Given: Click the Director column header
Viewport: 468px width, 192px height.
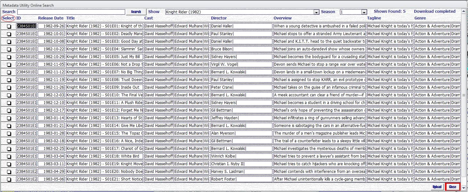Looking at the screenshot, I should point(219,18).
